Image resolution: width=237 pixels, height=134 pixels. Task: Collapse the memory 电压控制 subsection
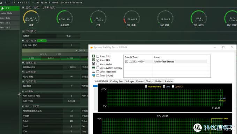pyautogui.click(x=23, y=91)
